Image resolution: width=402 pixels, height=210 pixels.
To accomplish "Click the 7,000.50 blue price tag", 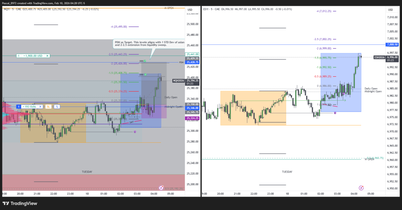I will pyautogui.click(x=393, y=45).
